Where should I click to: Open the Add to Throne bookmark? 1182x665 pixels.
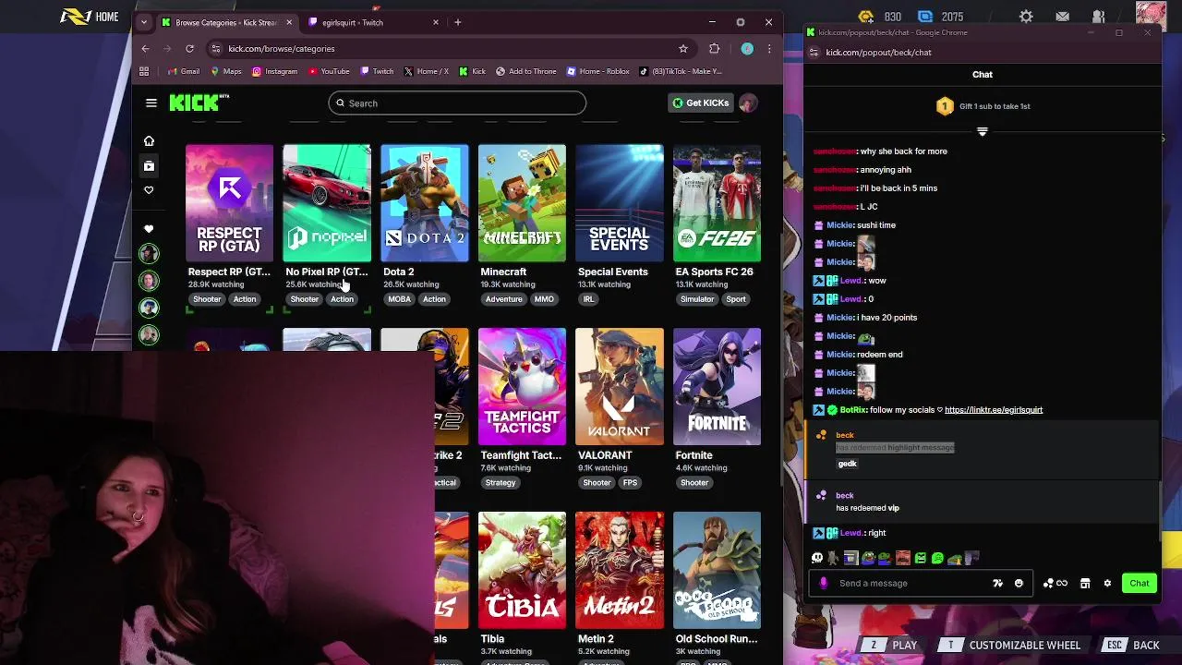point(526,71)
